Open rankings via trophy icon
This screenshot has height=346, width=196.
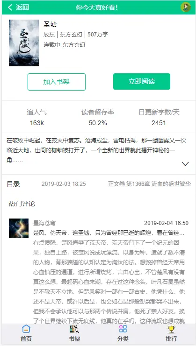pos(171,329)
